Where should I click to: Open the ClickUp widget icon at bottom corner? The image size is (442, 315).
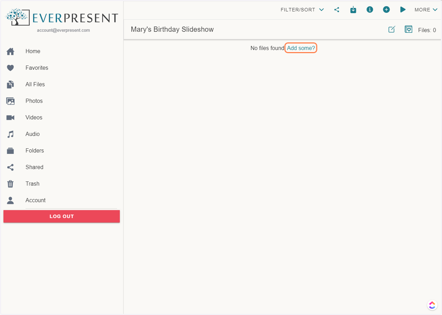432,305
